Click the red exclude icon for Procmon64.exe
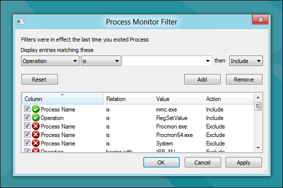283x188 pixels. pyautogui.click(x=36, y=134)
